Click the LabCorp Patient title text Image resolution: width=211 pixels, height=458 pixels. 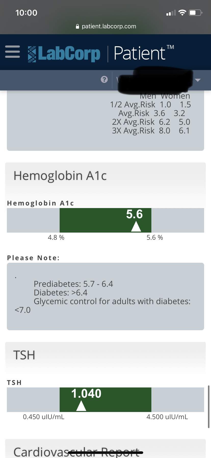(x=140, y=53)
